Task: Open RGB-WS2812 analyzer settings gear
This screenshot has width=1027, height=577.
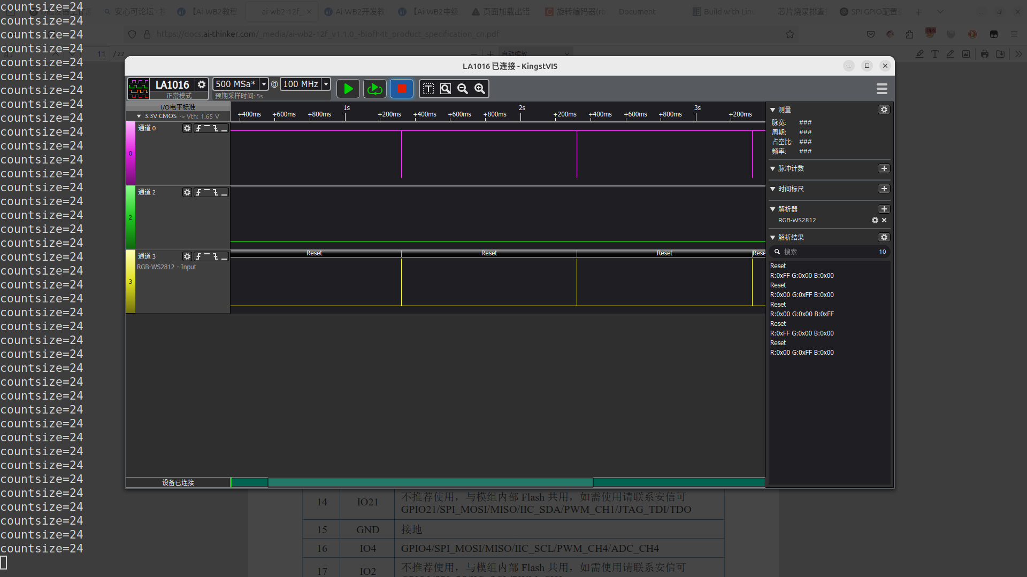Action: click(875, 220)
